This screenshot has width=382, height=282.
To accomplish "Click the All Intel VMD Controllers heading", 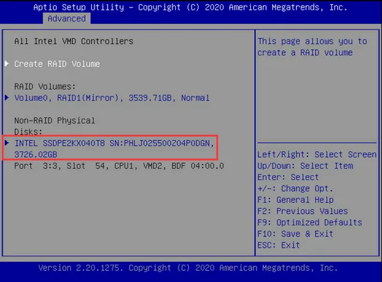I will pyautogui.click(x=74, y=41).
